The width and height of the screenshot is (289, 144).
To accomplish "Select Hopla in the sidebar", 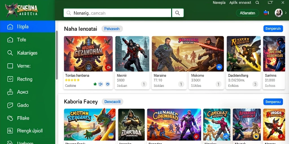I will click(28, 27).
